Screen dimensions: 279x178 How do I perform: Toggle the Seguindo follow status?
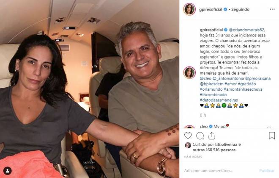coord(240,9)
